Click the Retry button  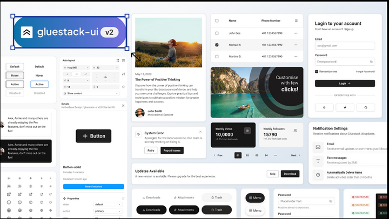pyautogui.click(x=151, y=150)
